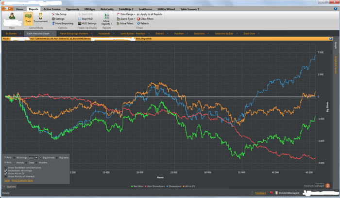Switch to Hand Groupings Holdem report tab
340x198 pixels.
click(74, 33)
